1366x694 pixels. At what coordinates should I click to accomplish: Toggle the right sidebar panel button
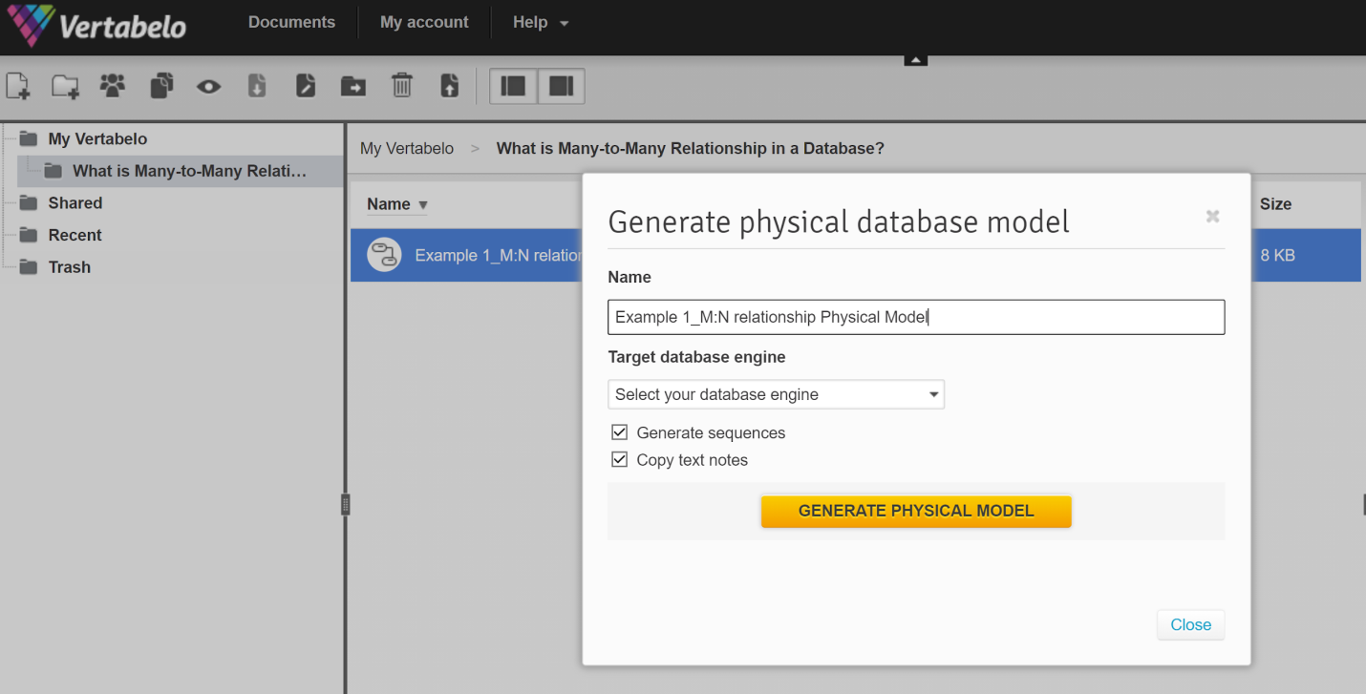pyautogui.click(x=561, y=86)
